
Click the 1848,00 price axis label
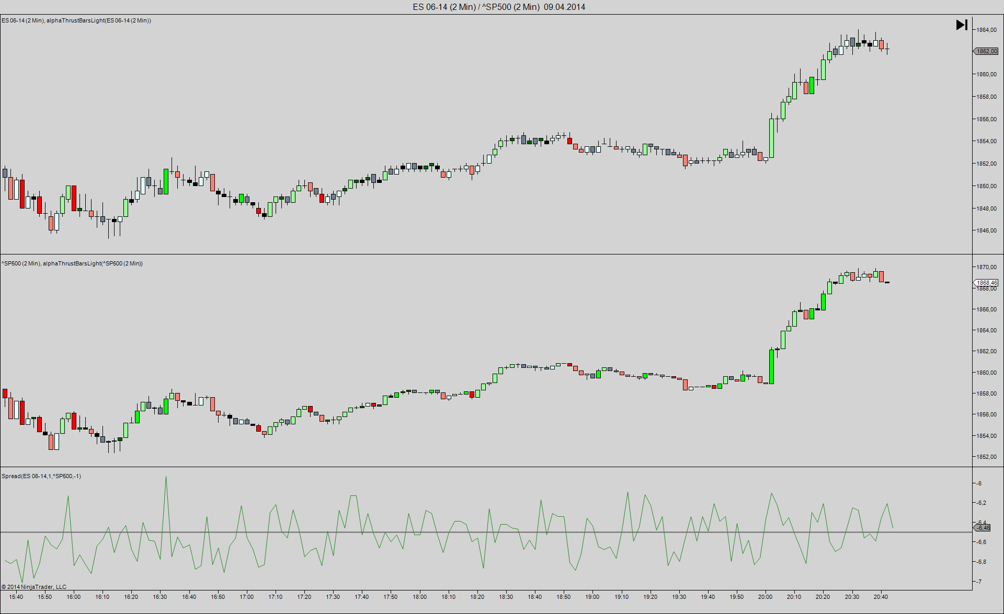(986, 208)
